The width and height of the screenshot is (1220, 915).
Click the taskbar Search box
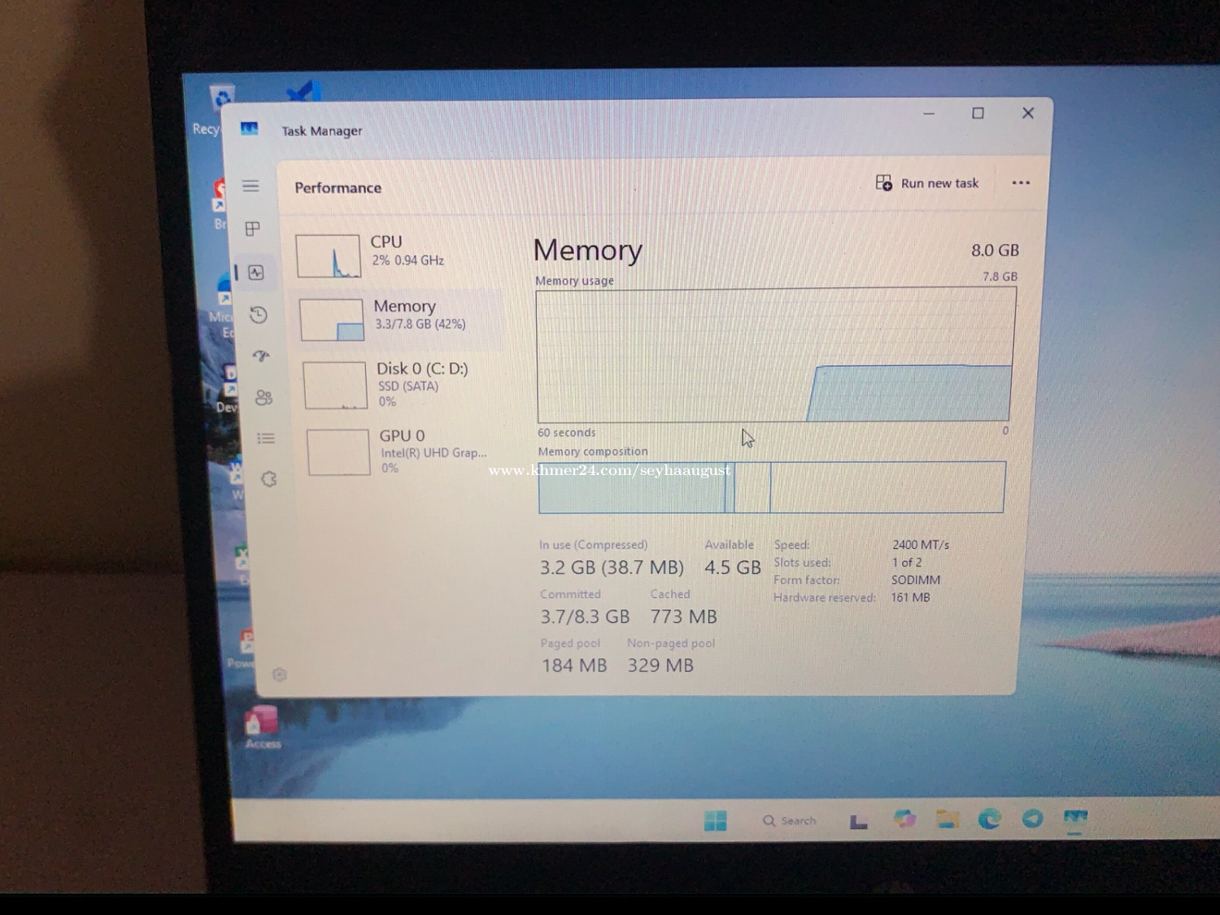coord(789,821)
